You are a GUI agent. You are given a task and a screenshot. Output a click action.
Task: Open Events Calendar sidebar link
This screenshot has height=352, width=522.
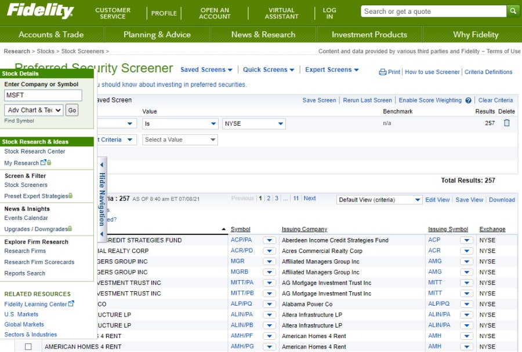[26, 218]
